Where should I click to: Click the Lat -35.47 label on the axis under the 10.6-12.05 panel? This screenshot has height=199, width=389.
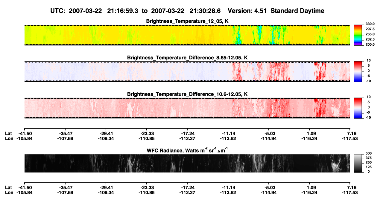(65, 133)
